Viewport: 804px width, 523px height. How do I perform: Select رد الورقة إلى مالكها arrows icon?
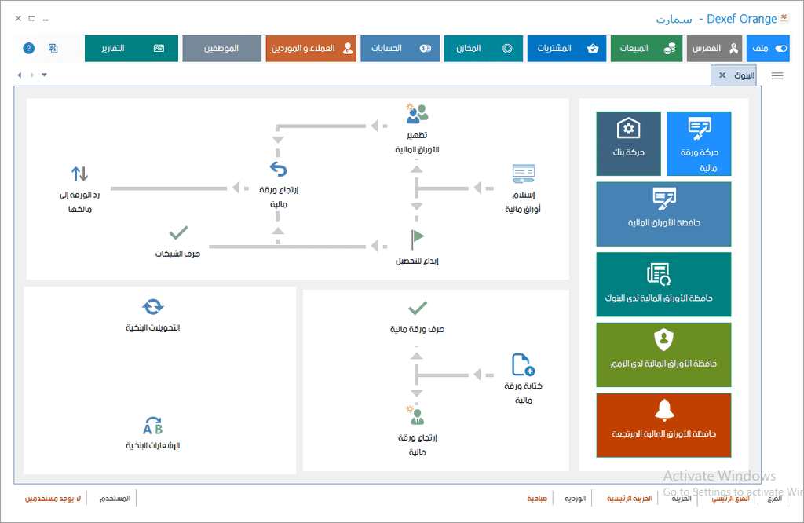point(79,174)
